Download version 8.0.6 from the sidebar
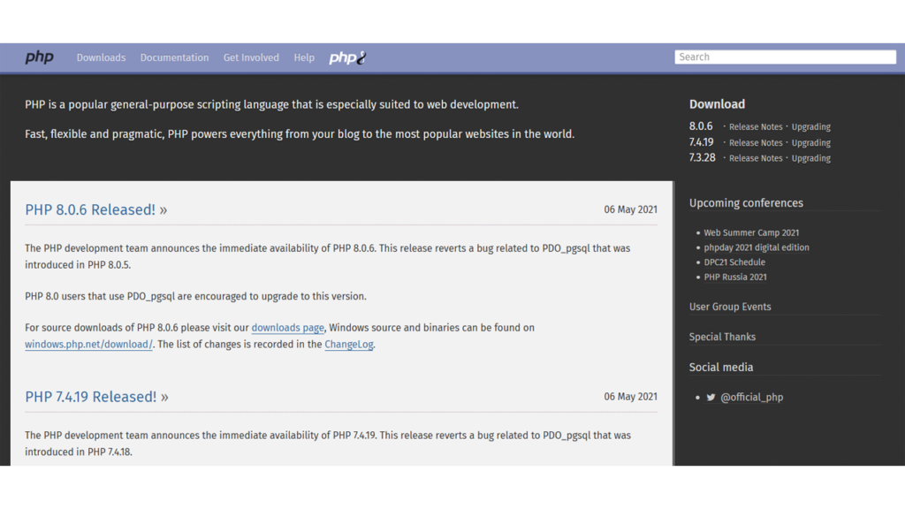This screenshot has height=509, width=905. (701, 126)
